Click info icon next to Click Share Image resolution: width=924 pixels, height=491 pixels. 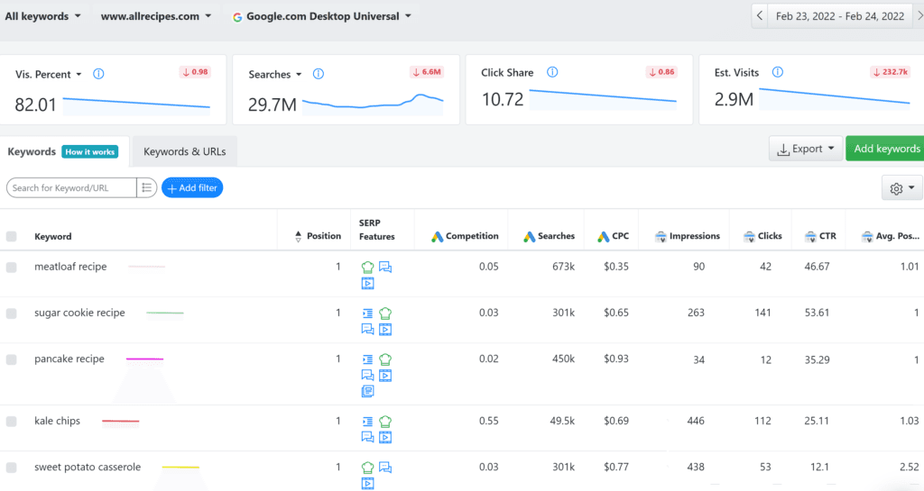(x=552, y=72)
